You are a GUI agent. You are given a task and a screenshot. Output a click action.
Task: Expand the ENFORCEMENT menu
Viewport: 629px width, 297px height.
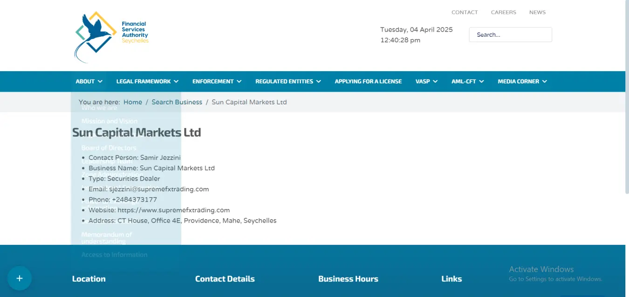point(217,81)
